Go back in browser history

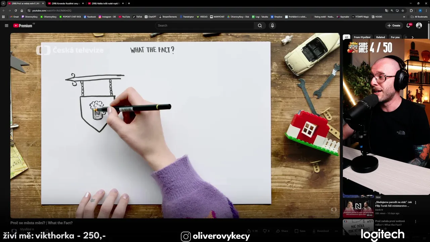coord(4,10)
